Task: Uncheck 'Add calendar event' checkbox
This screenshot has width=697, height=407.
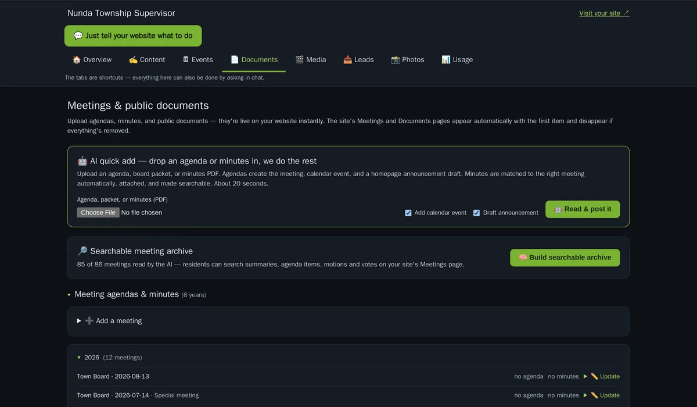Action: (408, 213)
